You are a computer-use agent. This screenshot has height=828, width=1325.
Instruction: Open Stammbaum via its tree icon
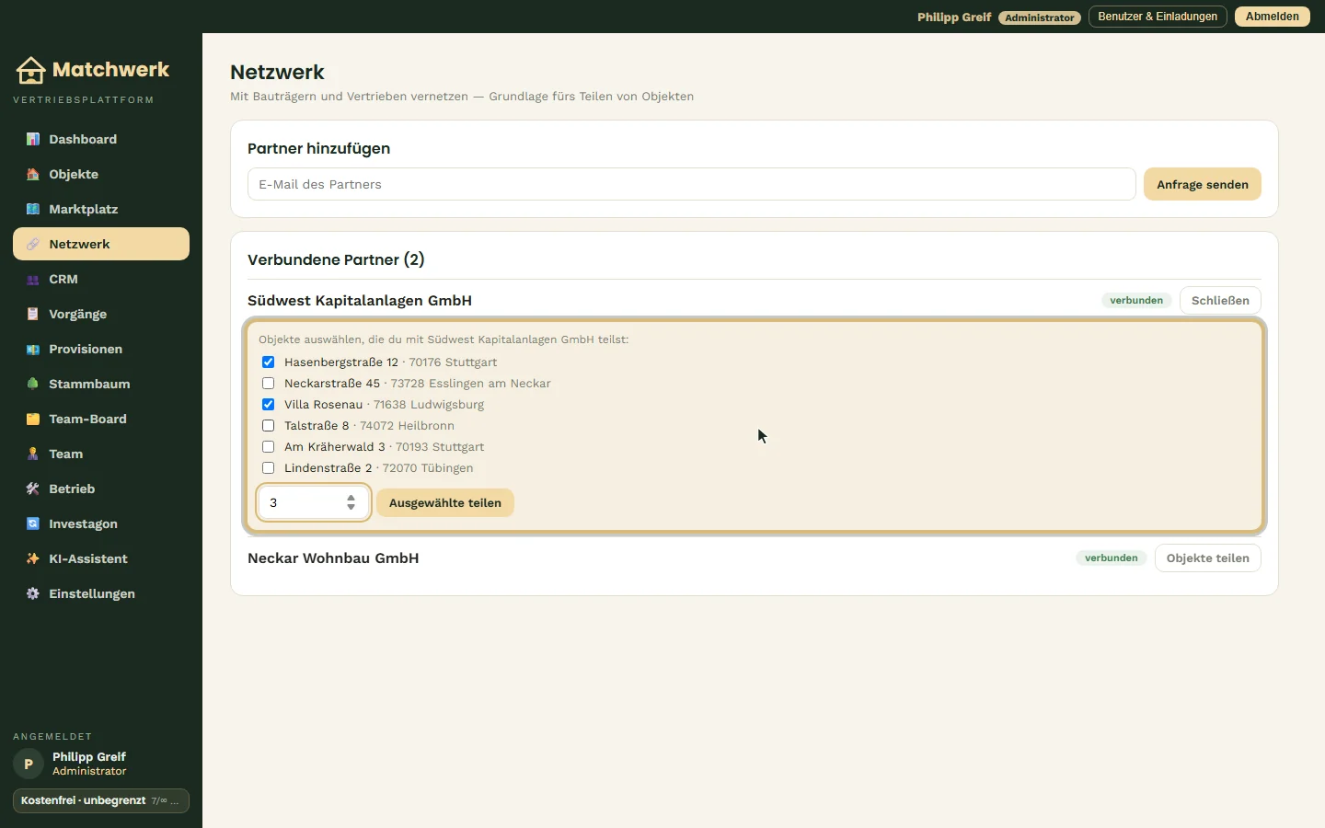point(33,384)
